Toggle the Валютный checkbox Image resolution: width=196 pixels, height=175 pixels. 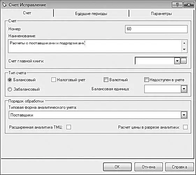point(106,80)
